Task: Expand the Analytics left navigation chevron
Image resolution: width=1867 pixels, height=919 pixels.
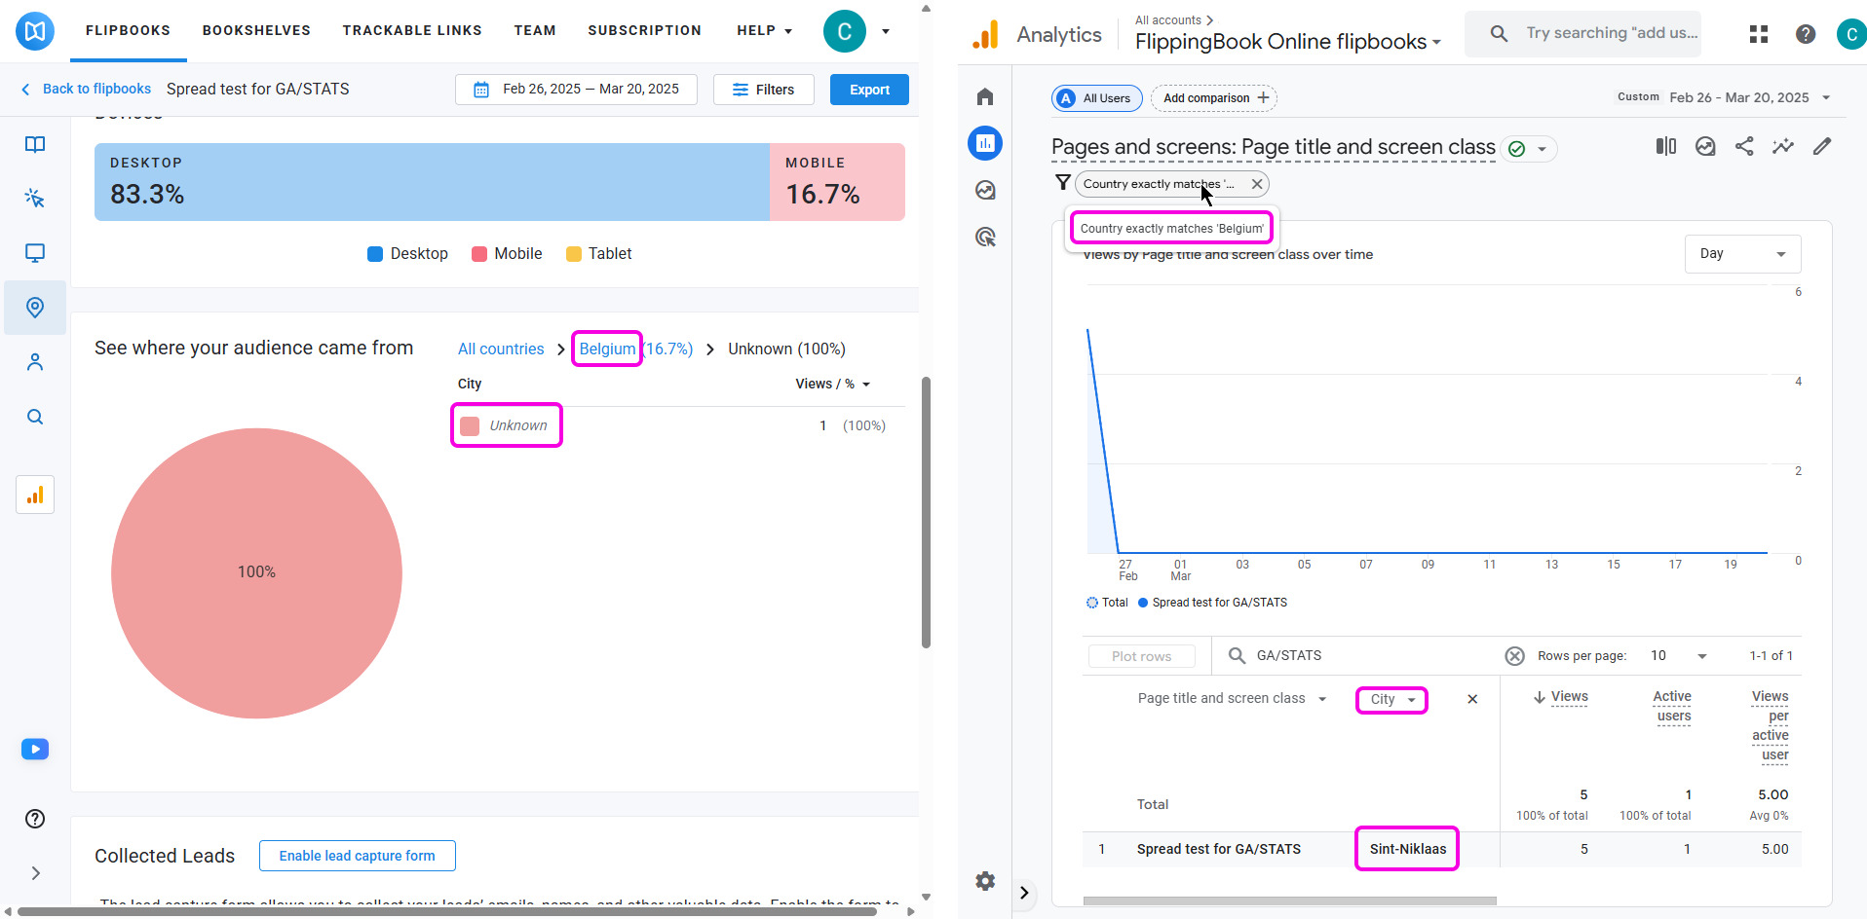Action: tap(1024, 893)
